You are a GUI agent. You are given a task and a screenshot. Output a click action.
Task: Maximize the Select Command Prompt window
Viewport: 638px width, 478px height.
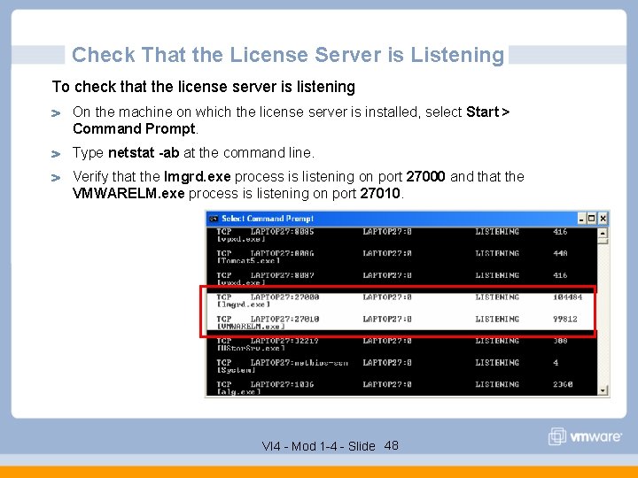tap(592, 219)
